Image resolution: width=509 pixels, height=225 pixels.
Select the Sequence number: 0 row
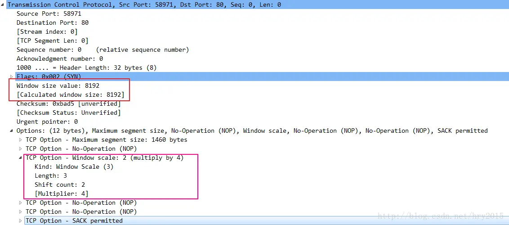(103, 49)
